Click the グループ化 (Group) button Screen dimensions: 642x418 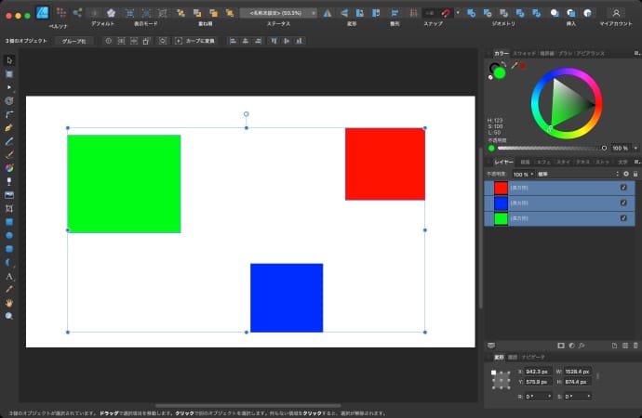click(72, 41)
